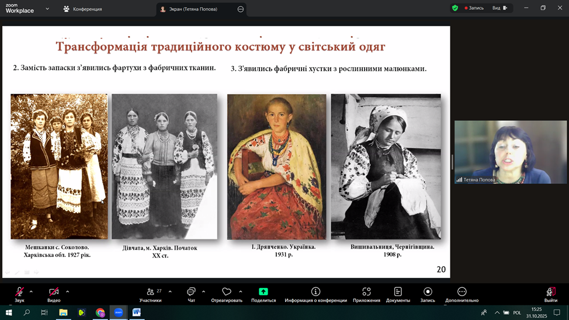The width and height of the screenshot is (569, 320).
Task: Expand video options arrow next to camera
Action: [x=67, y=291]
